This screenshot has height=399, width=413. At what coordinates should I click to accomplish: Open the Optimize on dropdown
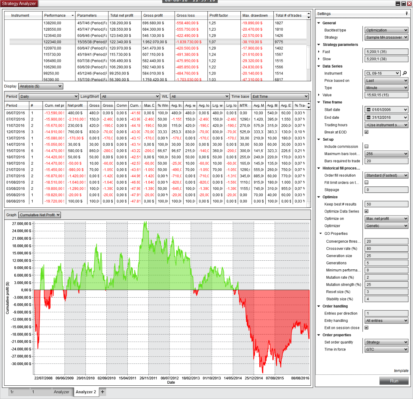pos(386,218)
